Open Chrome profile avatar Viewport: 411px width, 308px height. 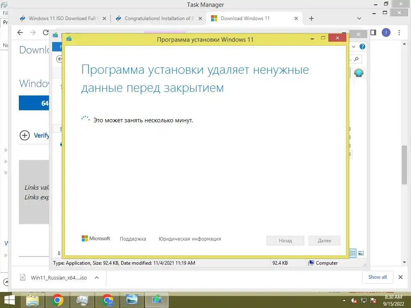(x=386, y=32)
